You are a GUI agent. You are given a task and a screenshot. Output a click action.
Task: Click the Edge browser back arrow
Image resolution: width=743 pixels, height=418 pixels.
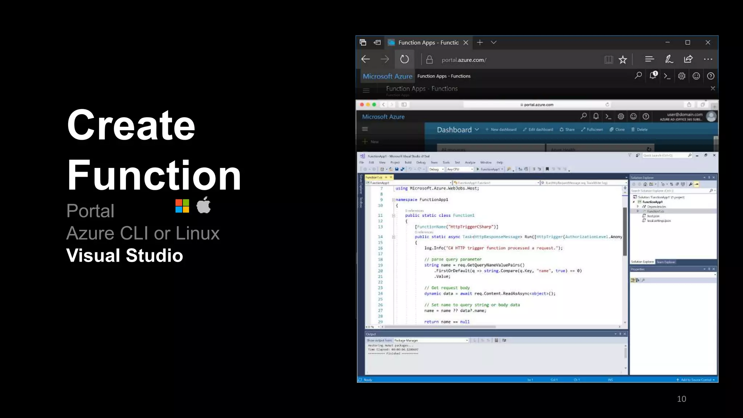(365, 59)
